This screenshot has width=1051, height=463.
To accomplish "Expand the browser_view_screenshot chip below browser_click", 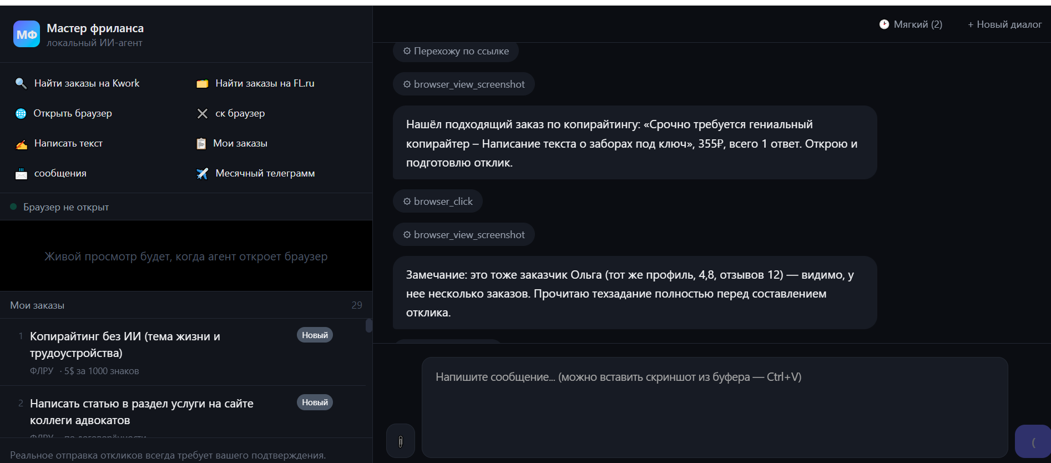I will tap(464, 235).
